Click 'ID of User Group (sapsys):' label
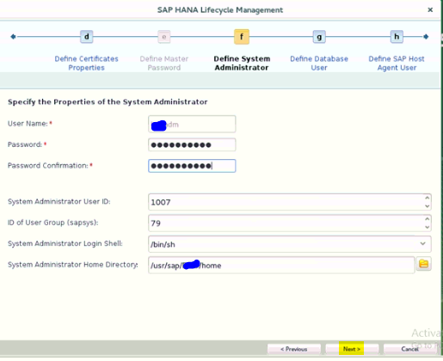 53,223
